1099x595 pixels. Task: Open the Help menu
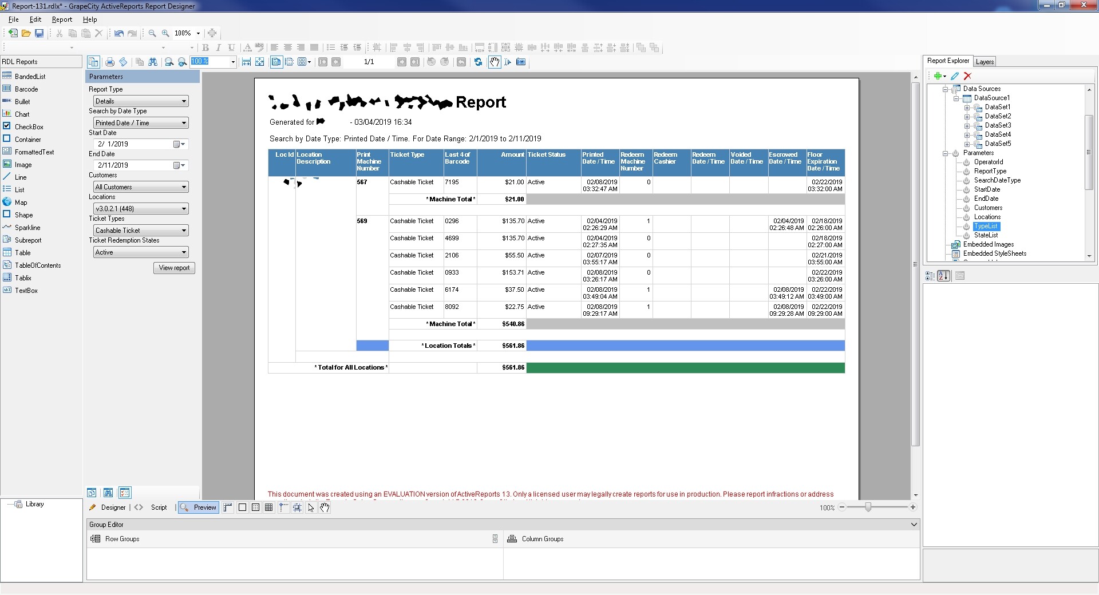[90, 19]
